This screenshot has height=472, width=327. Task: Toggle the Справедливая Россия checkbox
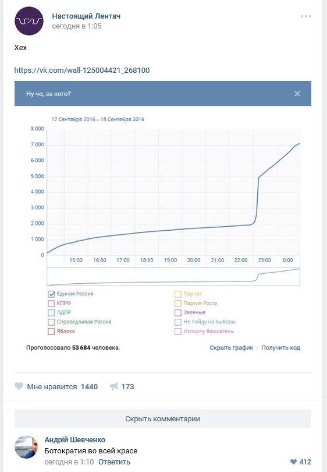(51, 322)
